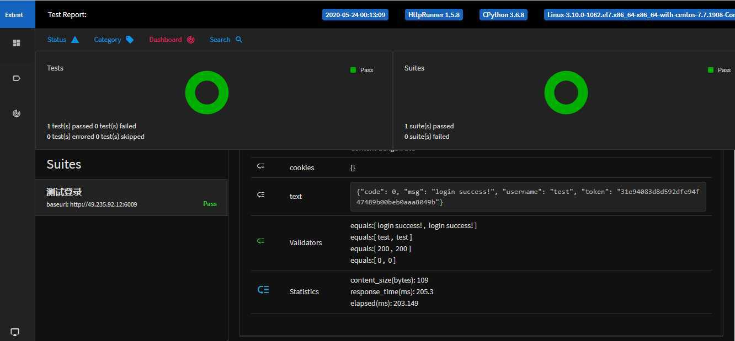Viewport: 735px width, 341px height.
Task: Click the icon in the text row
Action: [x=261, y=194]
